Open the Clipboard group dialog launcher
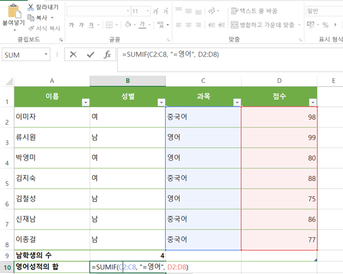The width and height of the screenshot is (343, 274). (61, 40)
